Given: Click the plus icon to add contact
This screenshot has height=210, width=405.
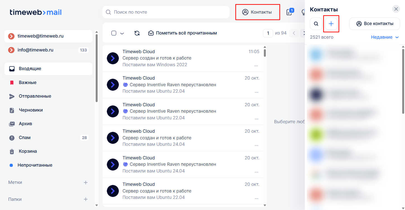Looking at the screenshot, I should coord(331,24).
